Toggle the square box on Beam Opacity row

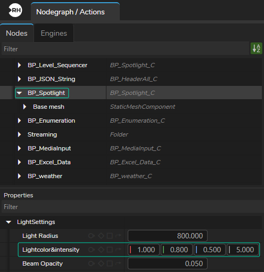pos(110,263)
